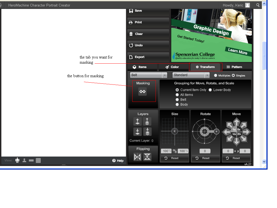Select the All items grouping option

point(177,95)
